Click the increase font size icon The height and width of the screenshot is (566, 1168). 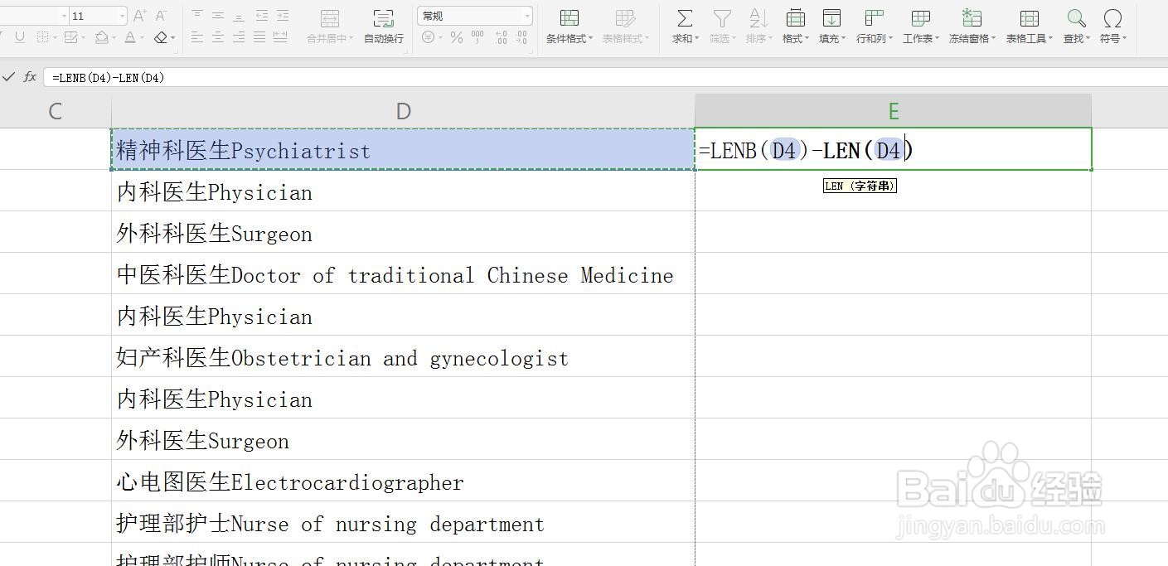click(x=139, y=13)
